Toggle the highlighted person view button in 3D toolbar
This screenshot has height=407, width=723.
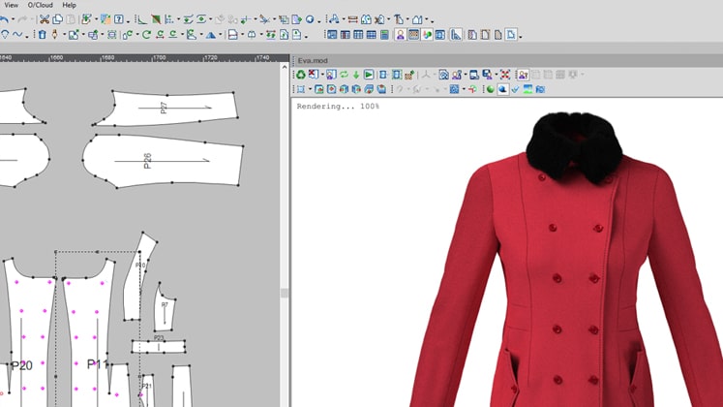point(523,75)
